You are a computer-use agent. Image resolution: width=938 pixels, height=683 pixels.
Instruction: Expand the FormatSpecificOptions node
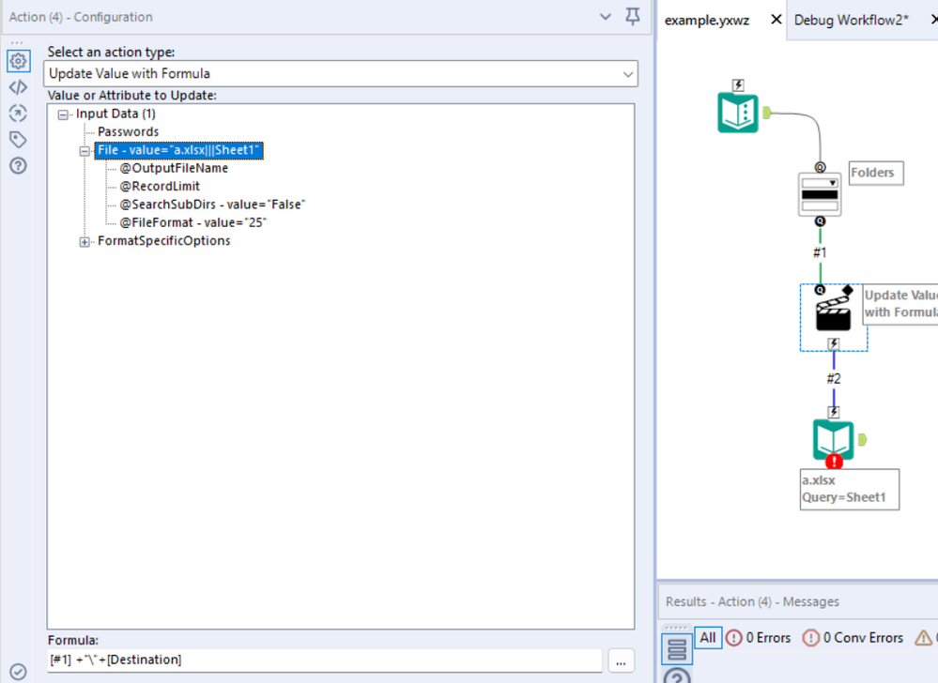[x=85, y=242]
